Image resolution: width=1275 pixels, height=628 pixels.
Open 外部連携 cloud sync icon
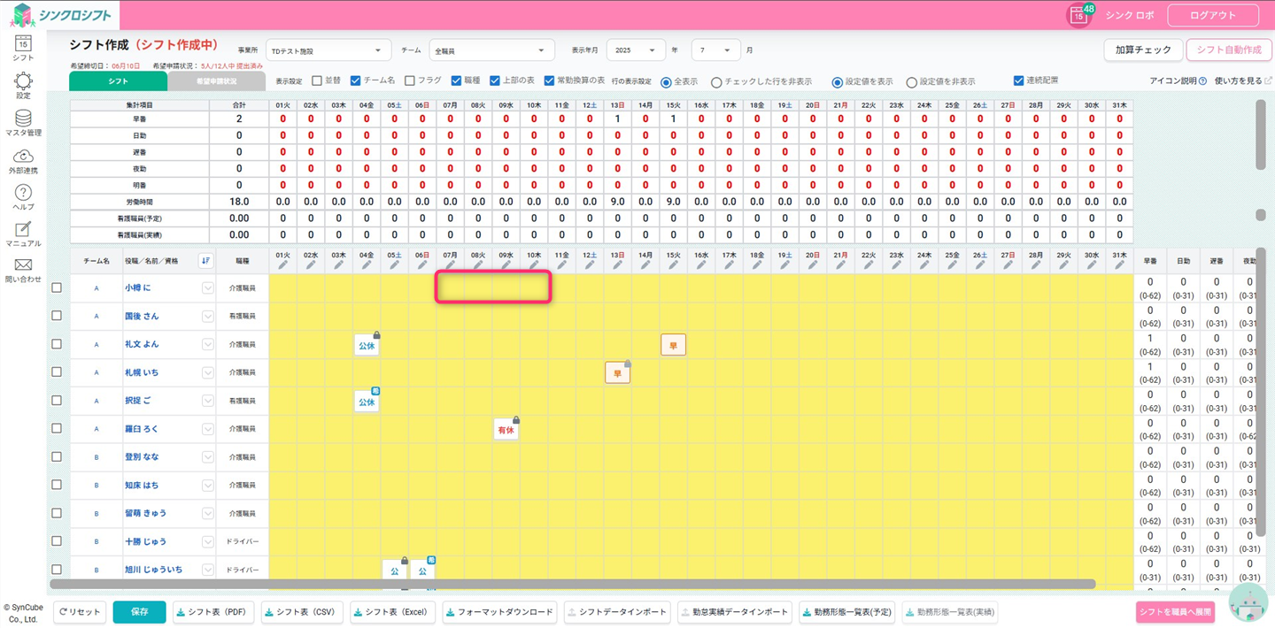point(23,156)
